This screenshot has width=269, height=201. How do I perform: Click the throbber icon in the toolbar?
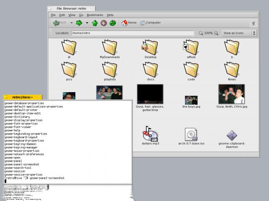[x=253, y=23]
